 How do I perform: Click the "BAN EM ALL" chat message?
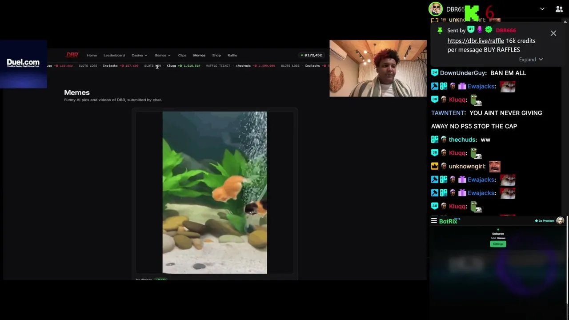click(508, 73)
